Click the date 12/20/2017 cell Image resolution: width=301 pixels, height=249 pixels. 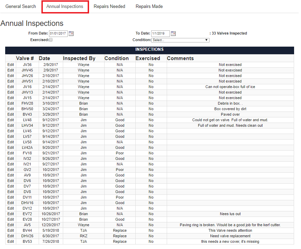pos(51,225)
